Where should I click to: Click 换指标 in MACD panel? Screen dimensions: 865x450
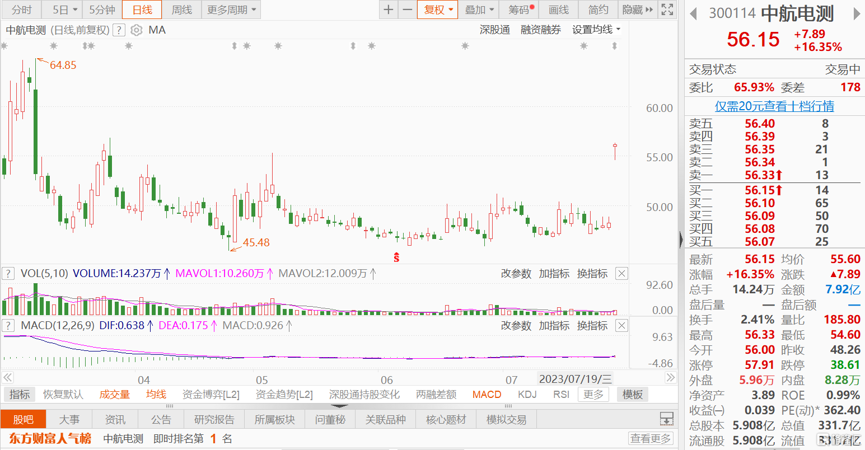pyautogui.click(x=592, y=326)
